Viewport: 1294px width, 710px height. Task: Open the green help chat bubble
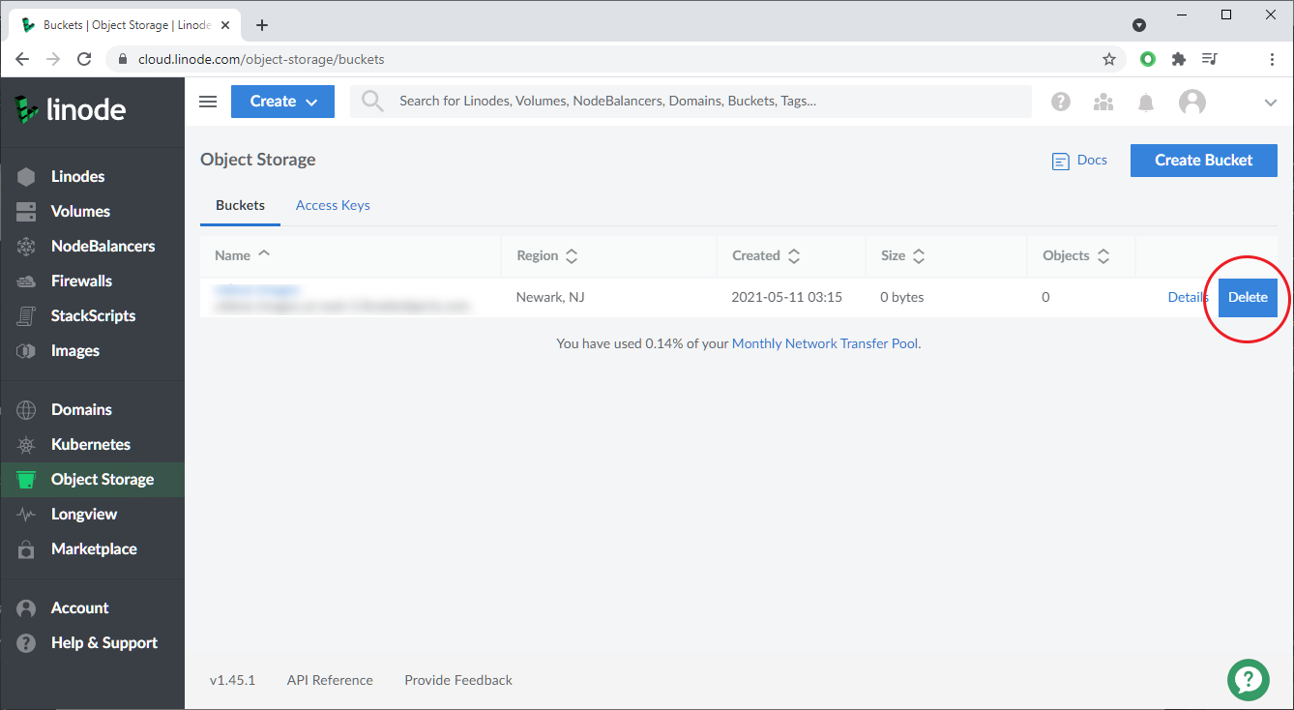click(x=1248, y=680)
